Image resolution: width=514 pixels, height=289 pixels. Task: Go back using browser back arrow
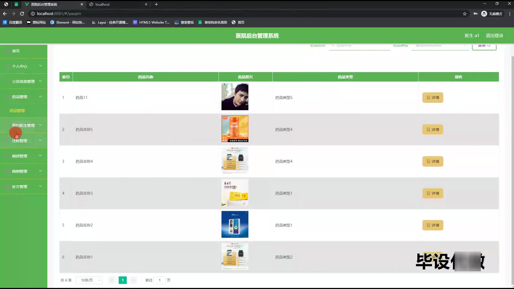pos(5,14)
